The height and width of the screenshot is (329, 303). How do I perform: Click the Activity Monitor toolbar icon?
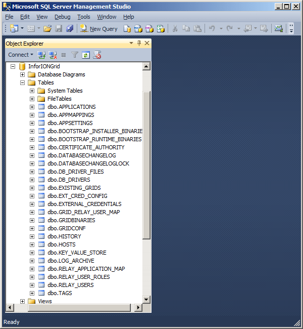278,29
